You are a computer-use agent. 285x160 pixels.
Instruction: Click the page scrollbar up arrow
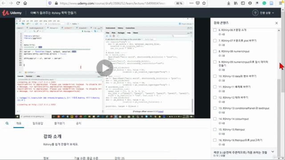(283, 9)
